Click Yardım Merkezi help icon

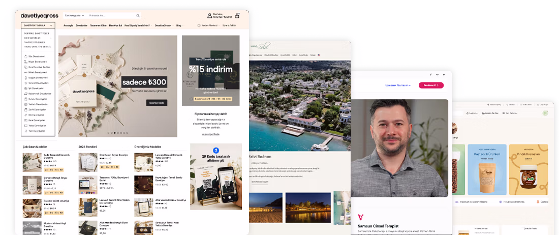pos(199,25)
